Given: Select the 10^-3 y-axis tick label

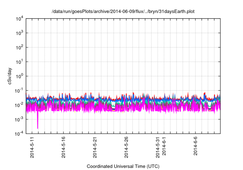Looking at the screenshot, I should pos(19,119).
